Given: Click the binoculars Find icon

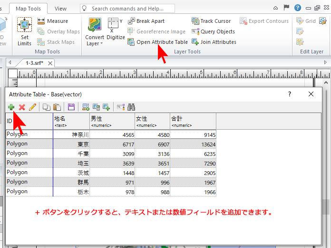Looking at the screenshot, I should (132, 107).
